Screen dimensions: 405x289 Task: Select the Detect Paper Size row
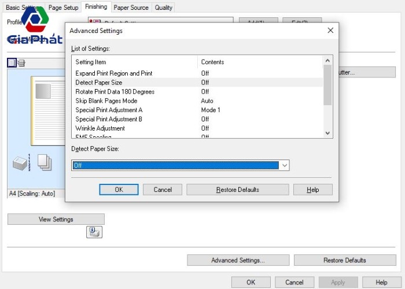tap(198, 83)
